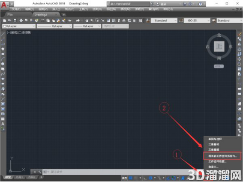Image resolution: width=243 pixels, height=182 pixels.
Task: Click the Zoom Realtime magnifier icon
Action: pos(92,21)
